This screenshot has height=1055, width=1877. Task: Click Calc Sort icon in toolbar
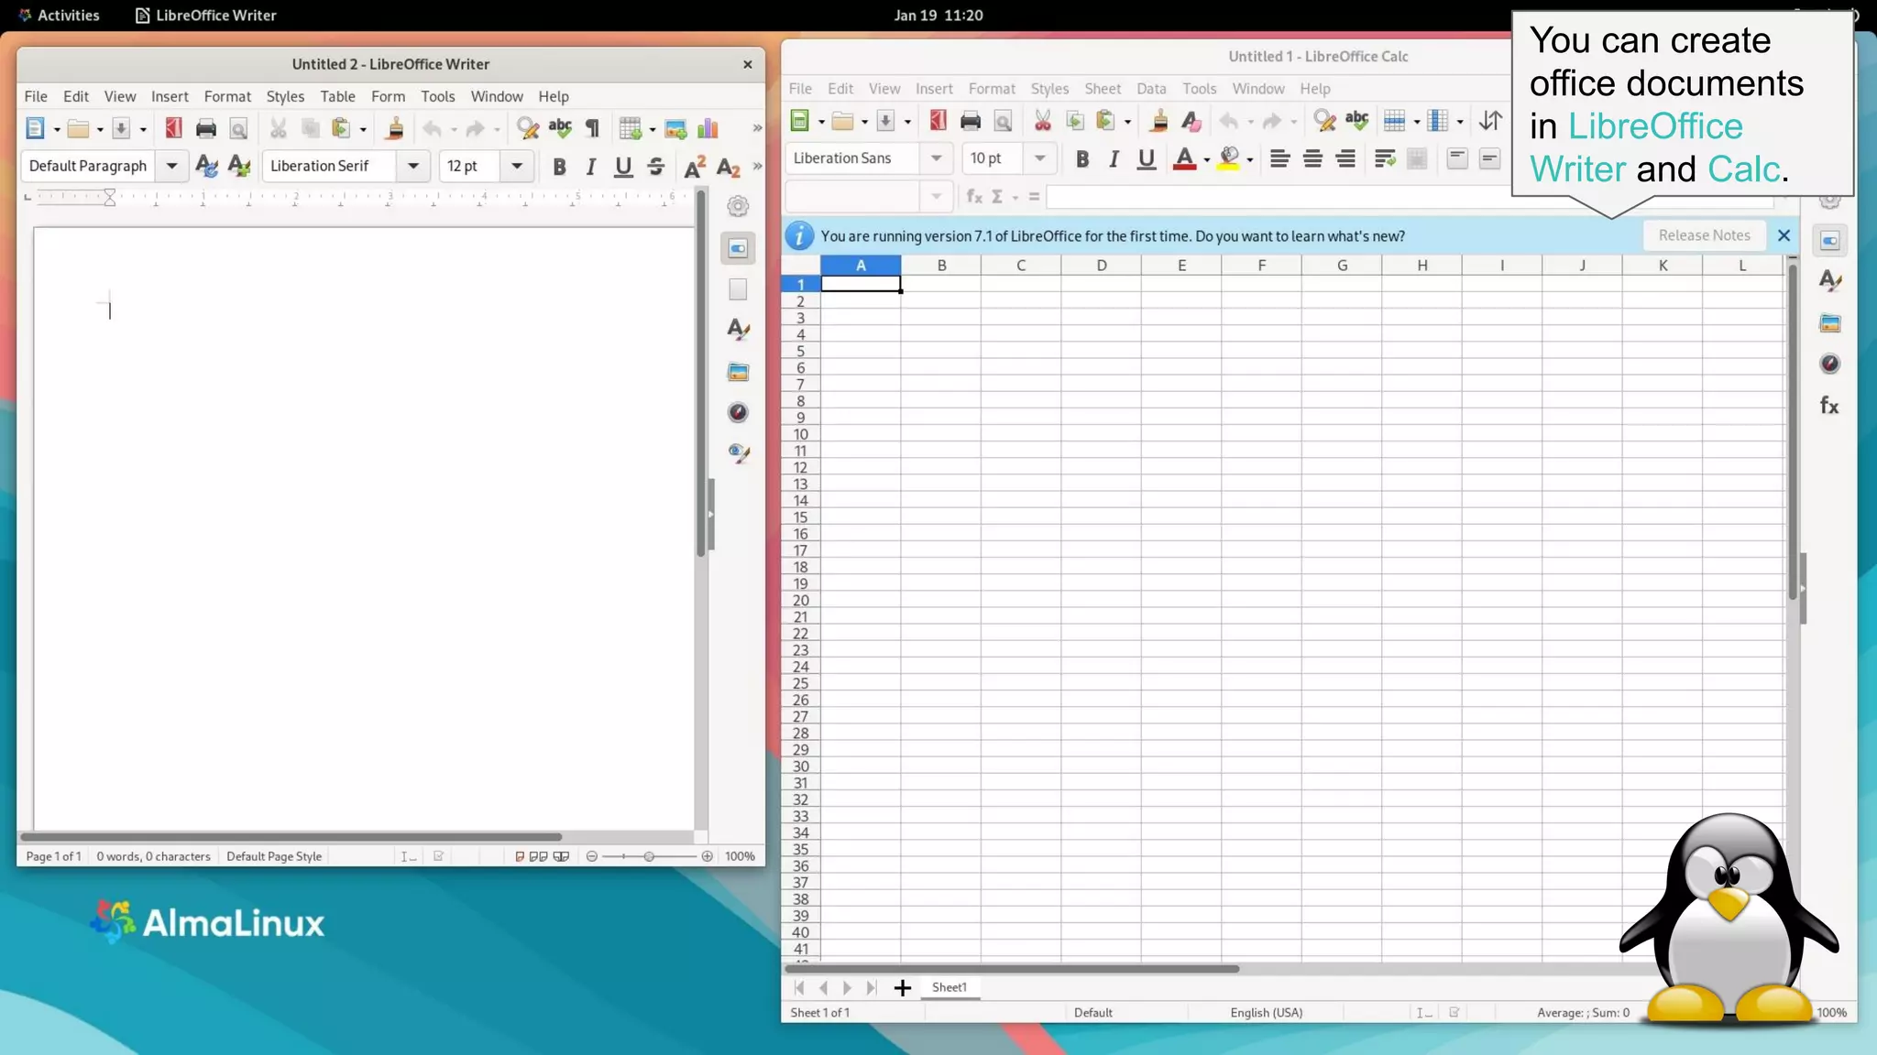click(1490, 121)
